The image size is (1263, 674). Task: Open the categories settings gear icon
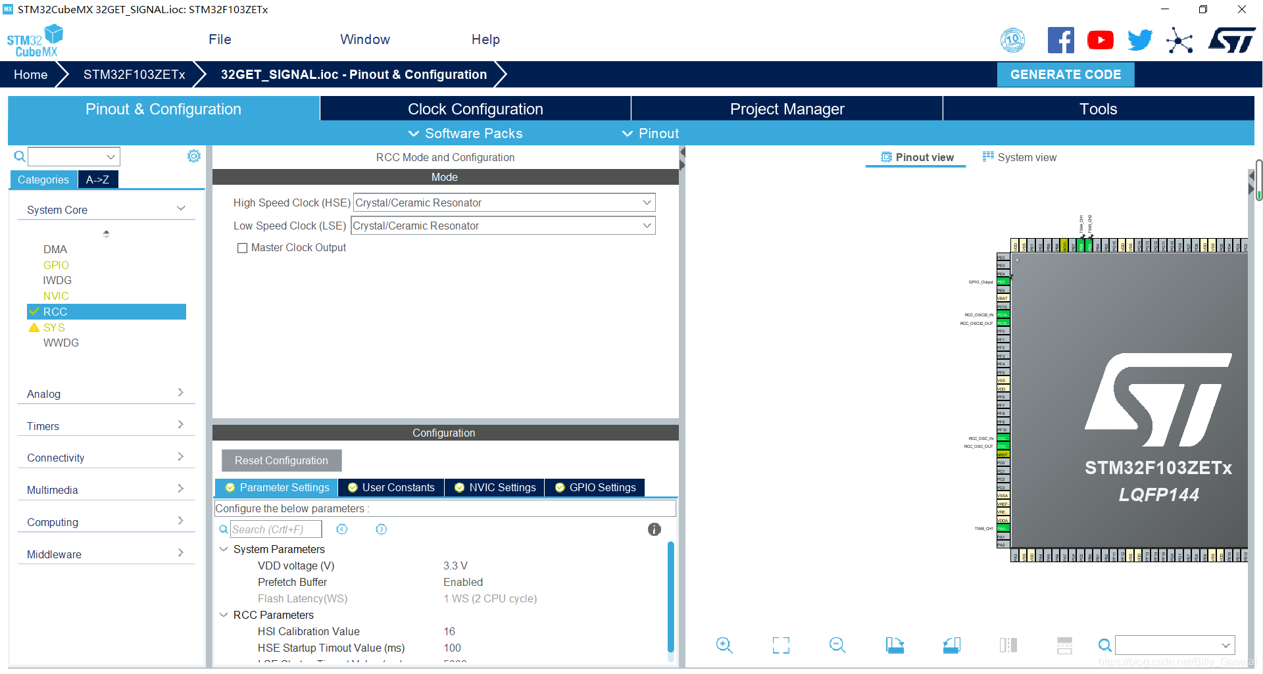coord(193,156)
